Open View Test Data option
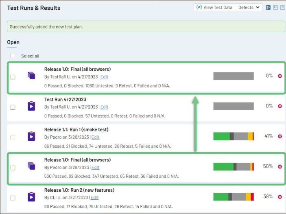The image size is (286, 214). point(214,7)
